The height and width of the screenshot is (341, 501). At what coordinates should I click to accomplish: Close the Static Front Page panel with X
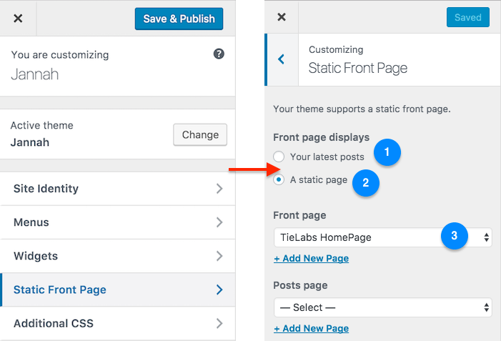[282, 17]
